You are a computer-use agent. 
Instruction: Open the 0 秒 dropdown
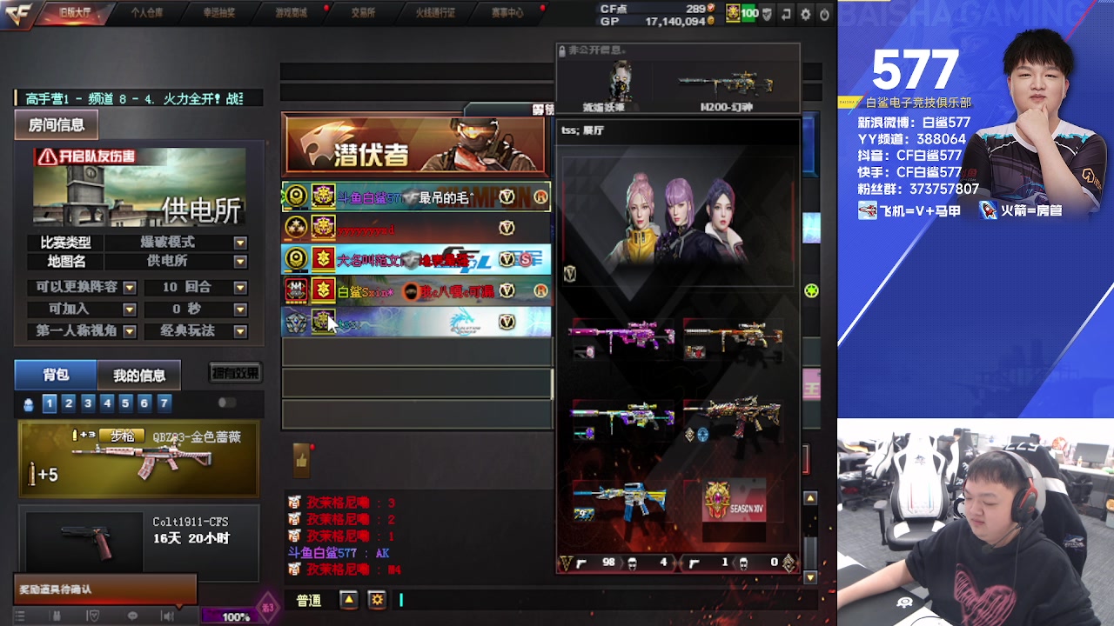pyautogui.click(x=240, y=310)
